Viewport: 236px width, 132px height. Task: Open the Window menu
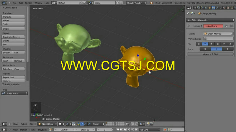point(38,3)
